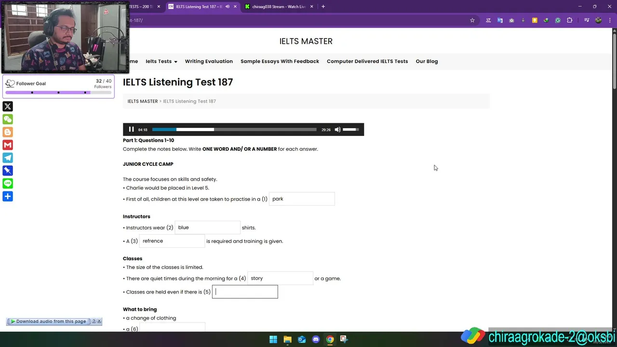Open Windows Start menu
The height and width of the screenshot is (347, 617).
tap(273, 339)
